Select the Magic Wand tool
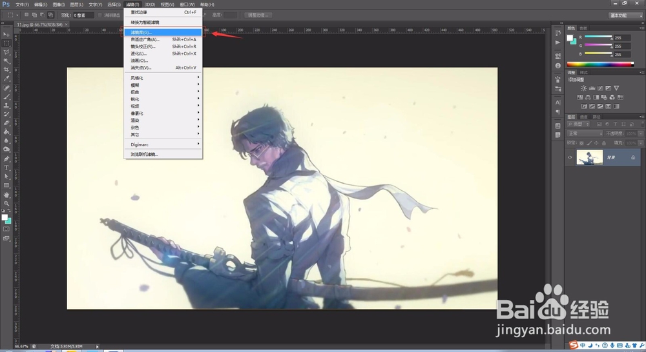 pyautogui.click(x=6, y=61)
